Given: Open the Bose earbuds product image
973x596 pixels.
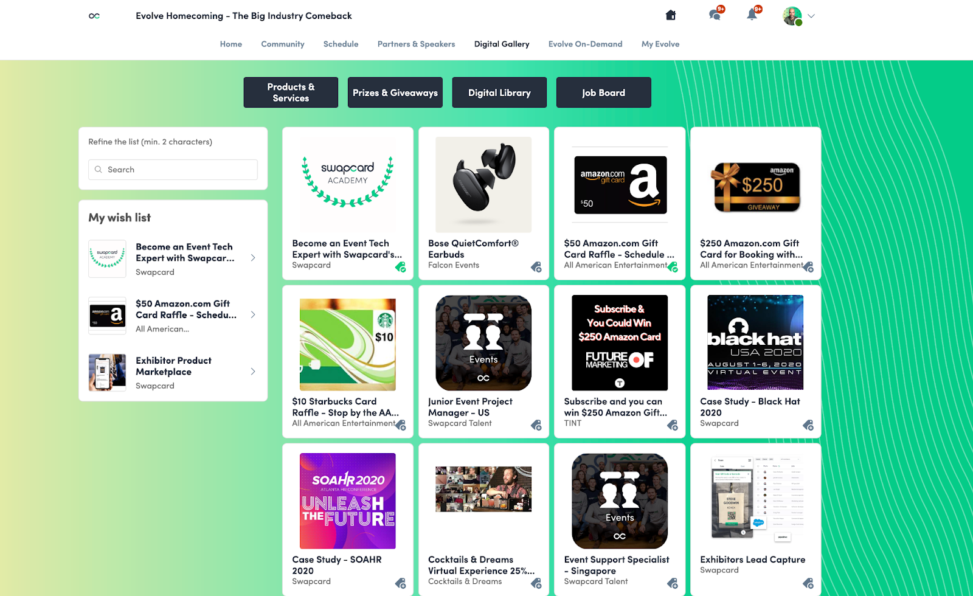Looking at the screenshot, I should (483, 184).
